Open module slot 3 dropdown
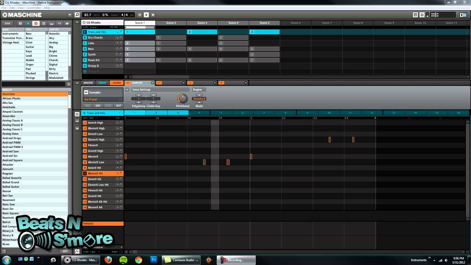Image resolution: width=471 pixels, height=265 pixels. coord(215,83)
